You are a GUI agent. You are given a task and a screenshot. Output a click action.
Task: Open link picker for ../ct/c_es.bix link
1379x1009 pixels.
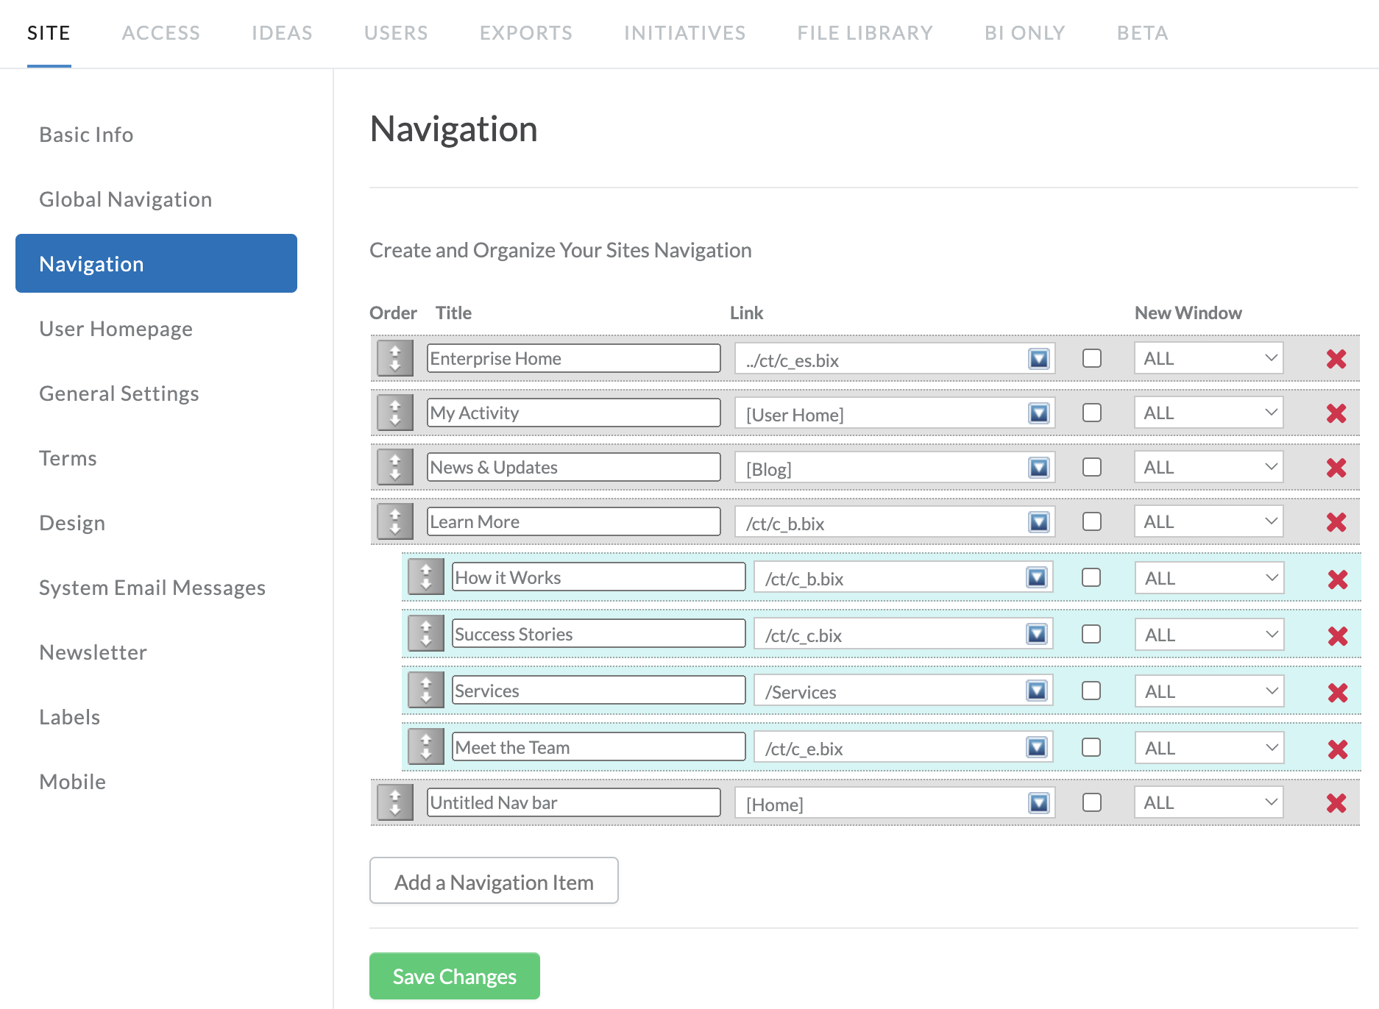pyautogui.click(x=1039, y=359)
